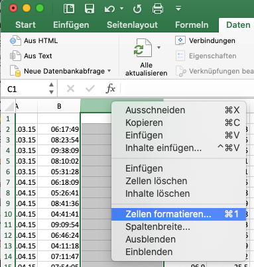Click the Name Box up arrow

click(x=51, y=85)
